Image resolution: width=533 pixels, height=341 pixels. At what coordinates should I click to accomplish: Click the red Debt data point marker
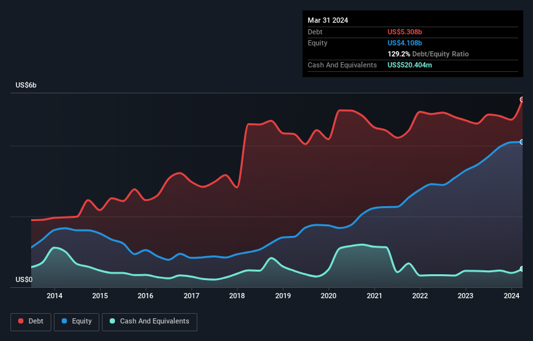pos(522,99)
